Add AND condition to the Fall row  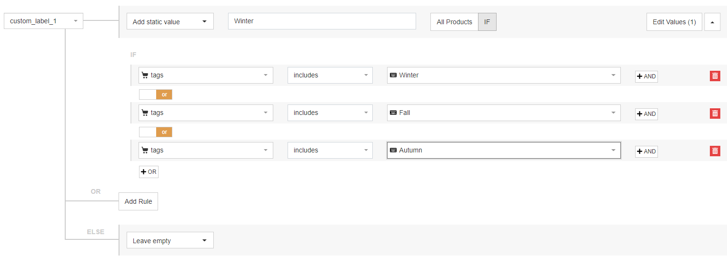pos(646,114)
